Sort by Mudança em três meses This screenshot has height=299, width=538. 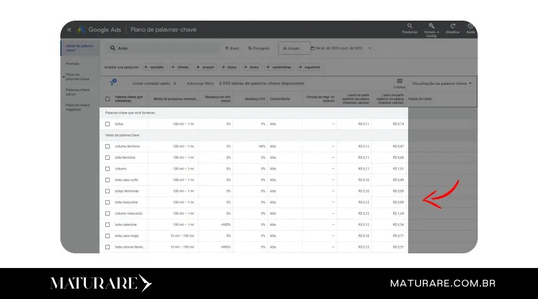(217, 99)
